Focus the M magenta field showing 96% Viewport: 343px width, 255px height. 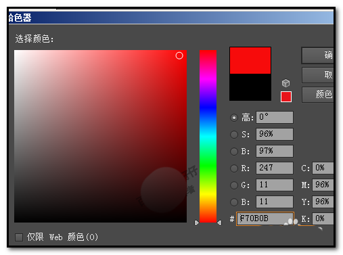(x=323, y=185)
